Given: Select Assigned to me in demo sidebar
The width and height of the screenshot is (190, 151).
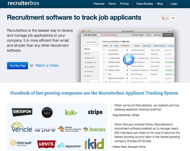Looking at the screenshot, I should coord(90,62).
